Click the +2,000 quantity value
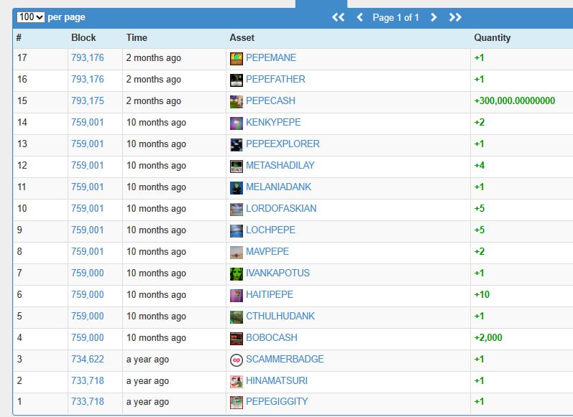This screenshot has height=417, width=573. (x=488, y=337)
